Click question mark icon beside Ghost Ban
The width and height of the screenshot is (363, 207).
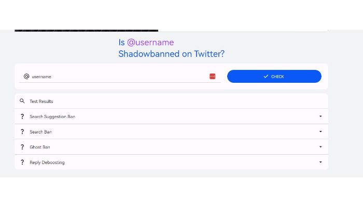click(22, 147)
